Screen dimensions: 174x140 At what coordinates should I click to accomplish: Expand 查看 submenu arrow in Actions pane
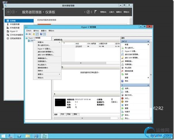point(148,78)
